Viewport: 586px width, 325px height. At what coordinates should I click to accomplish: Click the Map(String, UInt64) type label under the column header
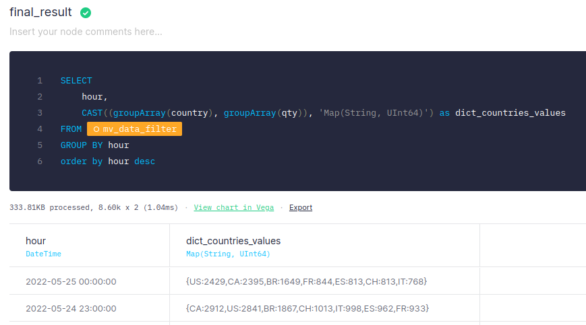228,254
